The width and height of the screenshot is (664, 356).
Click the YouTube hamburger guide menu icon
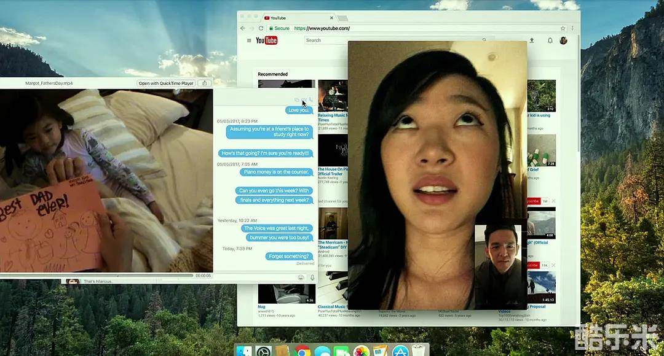click(249, 41)
